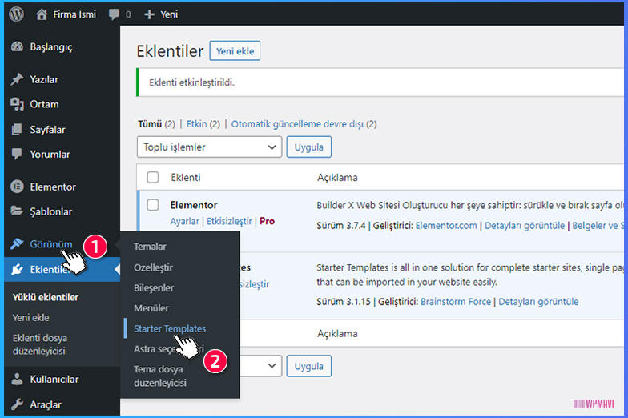Image resolution: width=628 pixels, height=418 pixels.
Task: Click the plus icon next to Yeni
Action: [x=149, y=14]
